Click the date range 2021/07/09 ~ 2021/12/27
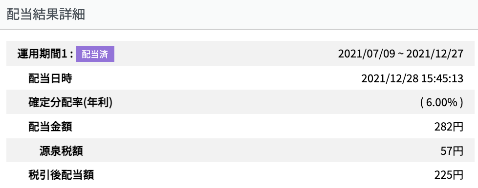 click(x=401, y=54)
